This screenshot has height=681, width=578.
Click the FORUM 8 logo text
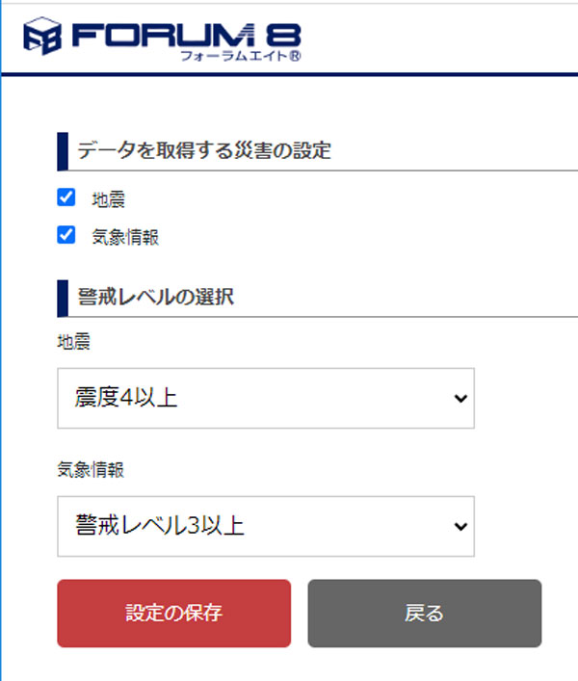click(186, 36)
